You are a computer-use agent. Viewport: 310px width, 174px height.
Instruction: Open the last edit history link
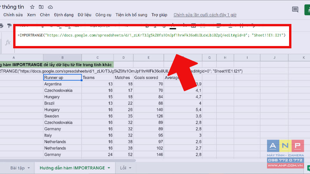205,15
